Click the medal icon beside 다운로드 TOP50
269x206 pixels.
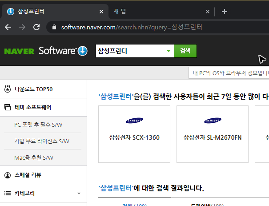(8, 89)
